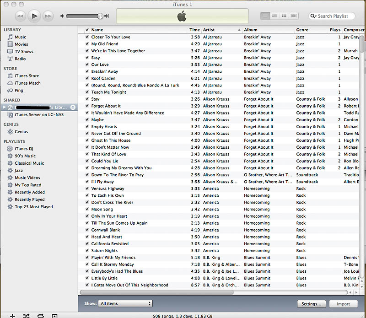Uncheck My Old Friend song
Image resolution: width=366 pixels, height=318 pixels.
(87, 43)
